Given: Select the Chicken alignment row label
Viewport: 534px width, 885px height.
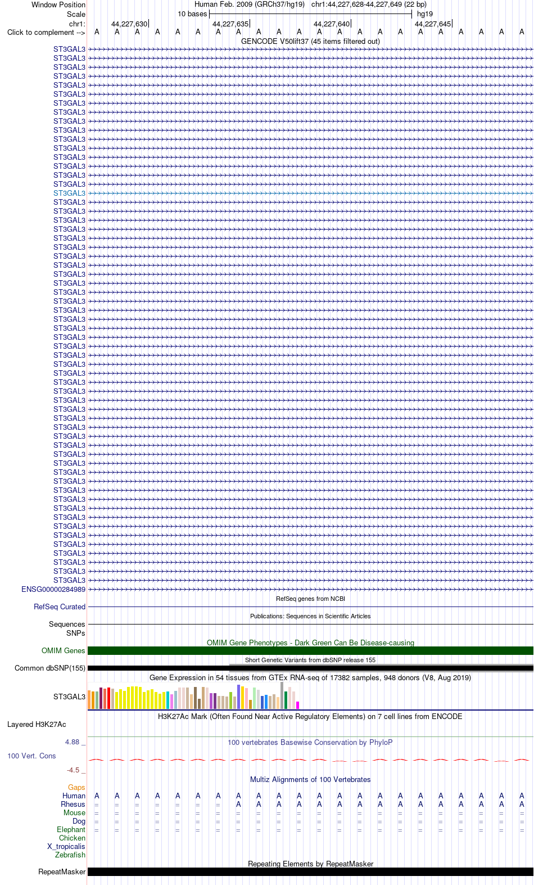Looking at the screenshot, I should click(72, 838).
